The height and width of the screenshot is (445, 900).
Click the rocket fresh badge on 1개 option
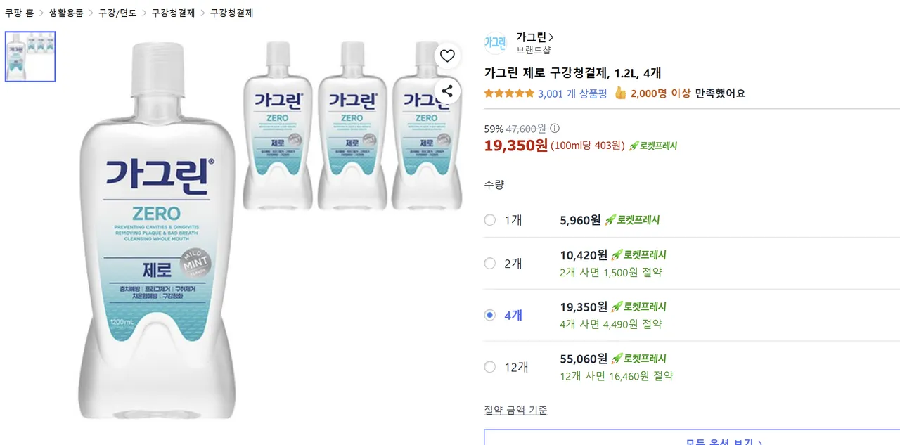coord(633,220)
